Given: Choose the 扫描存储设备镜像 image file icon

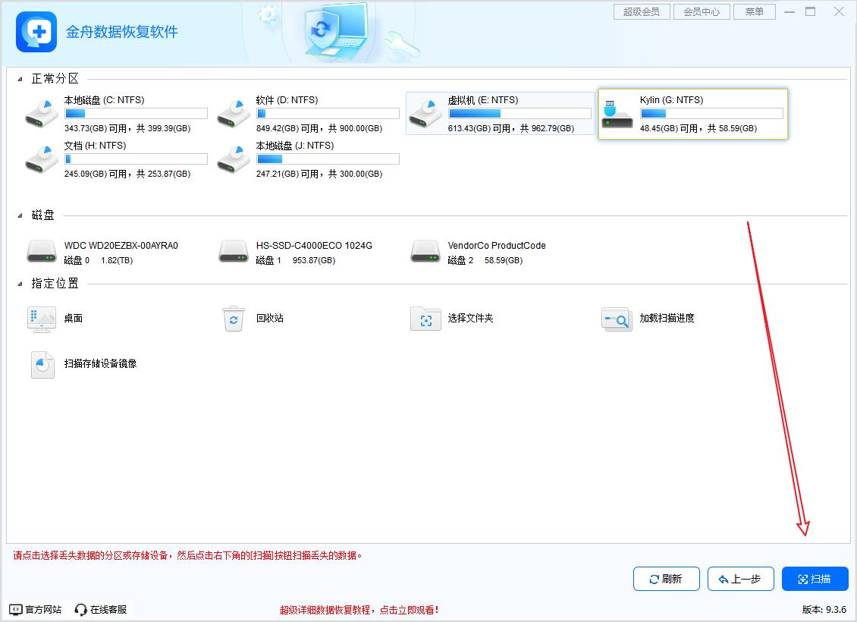Looking at the screenshot, I should (x=42, y=364).
